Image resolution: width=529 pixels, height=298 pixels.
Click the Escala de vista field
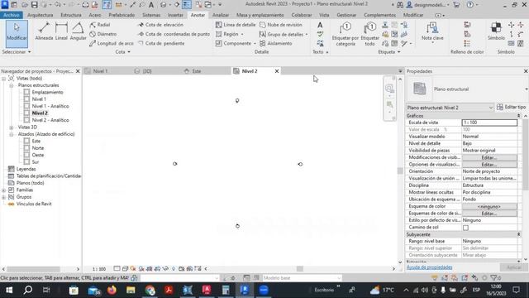click(x=489, y=123)
